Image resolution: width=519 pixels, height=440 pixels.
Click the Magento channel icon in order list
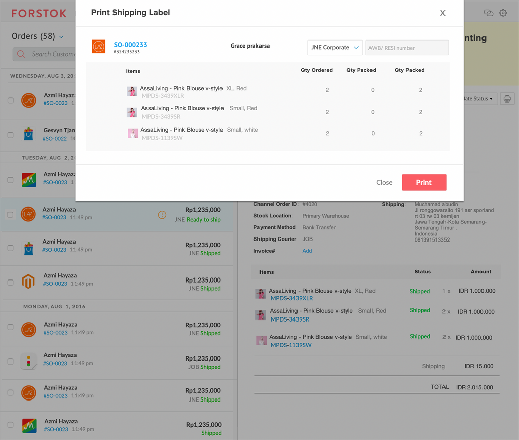pyautogui.click(x=28, y=282)
